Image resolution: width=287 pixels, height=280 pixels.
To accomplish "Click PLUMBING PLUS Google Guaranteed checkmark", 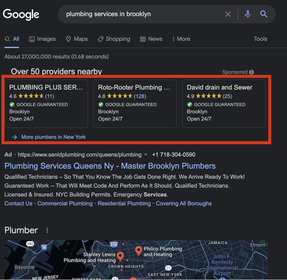I will pos(12,104).
